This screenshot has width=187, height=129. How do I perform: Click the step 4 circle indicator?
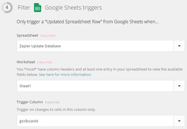[7, 7]
